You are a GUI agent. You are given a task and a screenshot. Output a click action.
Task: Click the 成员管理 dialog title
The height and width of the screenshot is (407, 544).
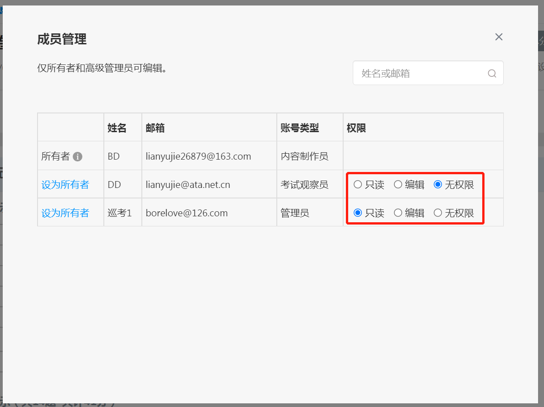point(62,39)
